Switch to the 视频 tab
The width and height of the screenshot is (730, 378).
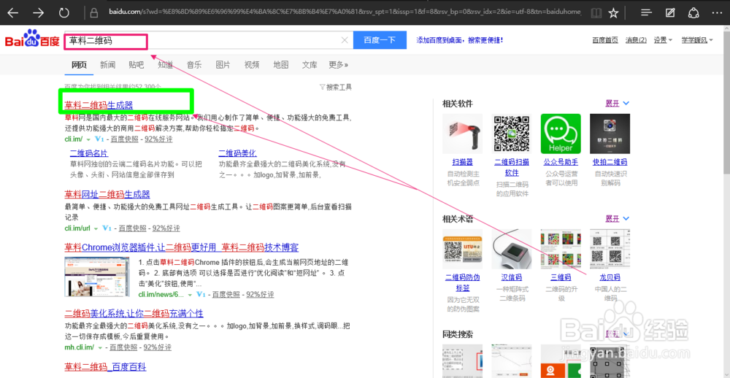click(x=252, y=65)
